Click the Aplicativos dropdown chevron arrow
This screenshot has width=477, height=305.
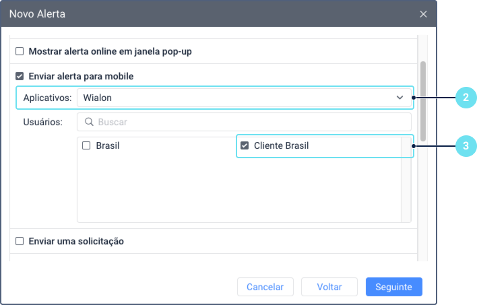click(400, 98)
